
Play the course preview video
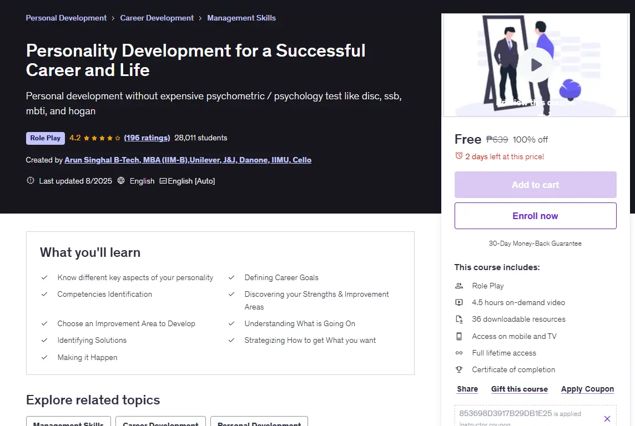[x=536, y=65]
